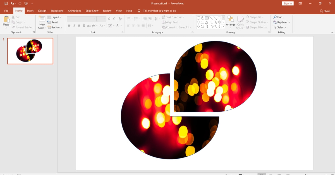Click the Start From Beginning slideshow icon
The height and width of the screenshot is (175, 335).
[x=26, y=4]
